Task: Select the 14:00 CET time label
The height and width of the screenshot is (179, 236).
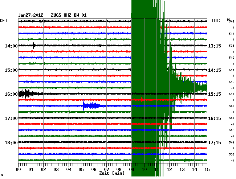Action: (x=11, y=46)
